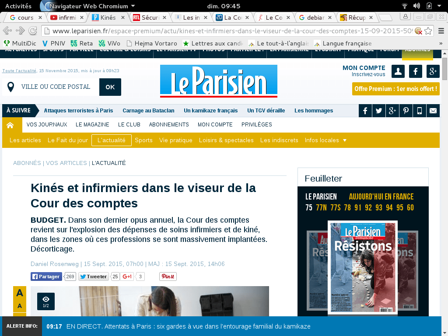Open the photo slideshow eye icon 1/2
Image resolution: width=448 pixels, height=336 pixels.
click(x=46, y=301)
